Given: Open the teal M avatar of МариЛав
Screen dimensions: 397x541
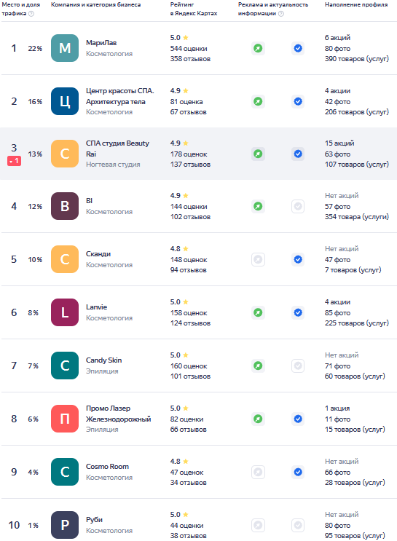Looking at the screenshot, I should (65, 48).
